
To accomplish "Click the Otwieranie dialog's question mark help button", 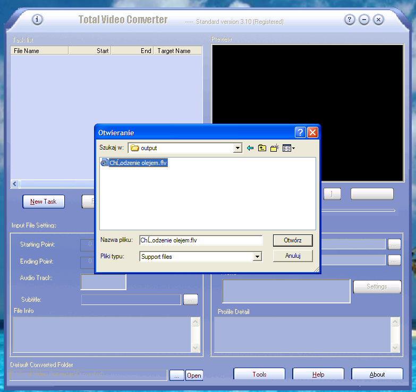I will [x=300, y=132].
